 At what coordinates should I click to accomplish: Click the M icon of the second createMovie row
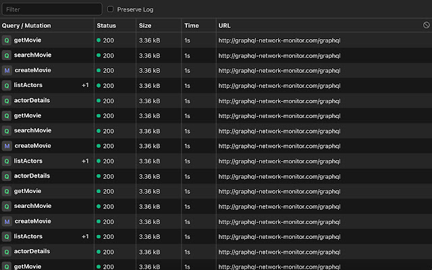coord(7,146)
